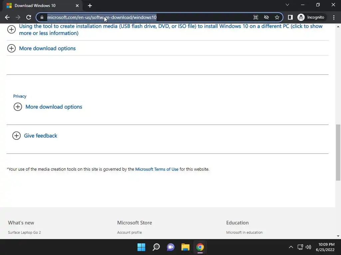Open Microsoft in education footer link
Screen dimensions: 341x255
[244, 232]
